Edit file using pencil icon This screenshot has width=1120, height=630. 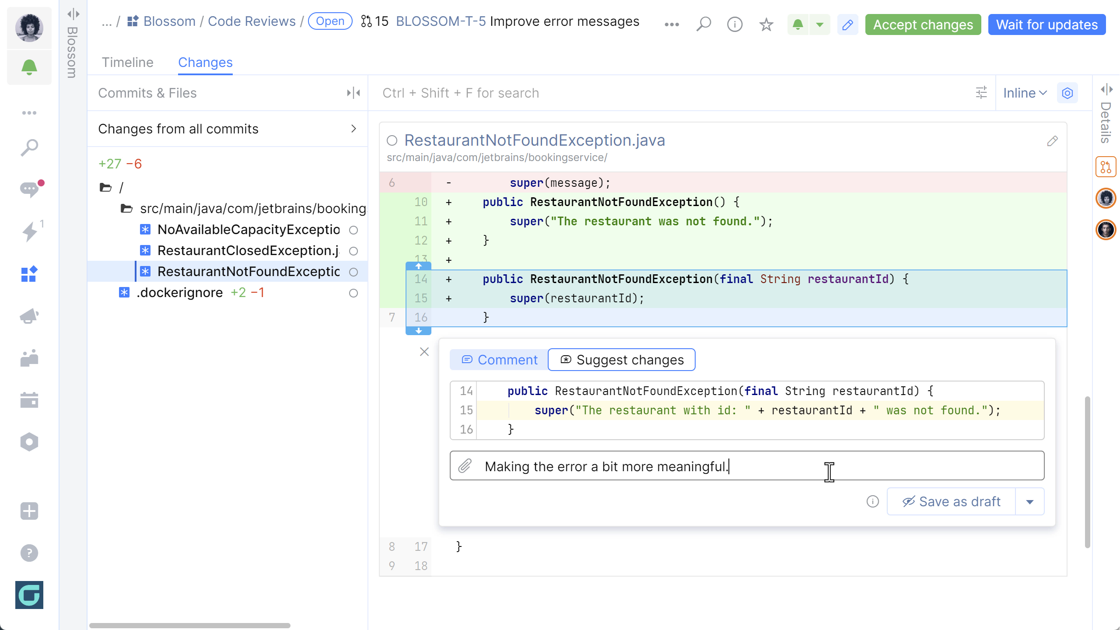tap(1053, 141)
